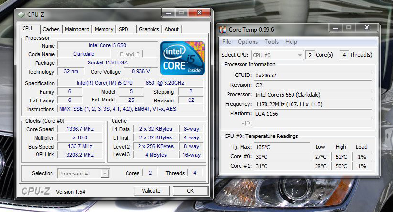Click the CPU-Z title bar icon
The width and height of the screenshot is (393, 212).
[x=21, y=15]
